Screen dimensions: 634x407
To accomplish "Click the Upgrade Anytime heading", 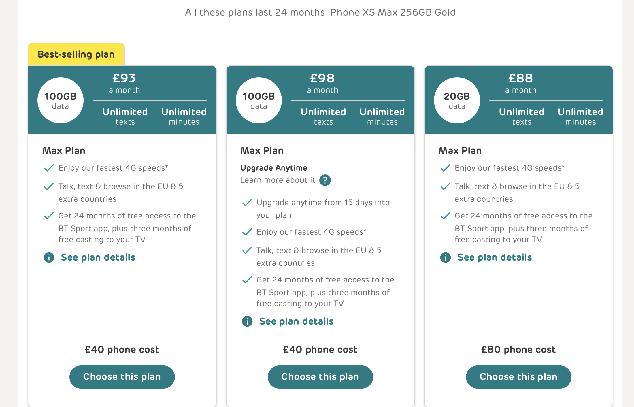I will (274, 168).
